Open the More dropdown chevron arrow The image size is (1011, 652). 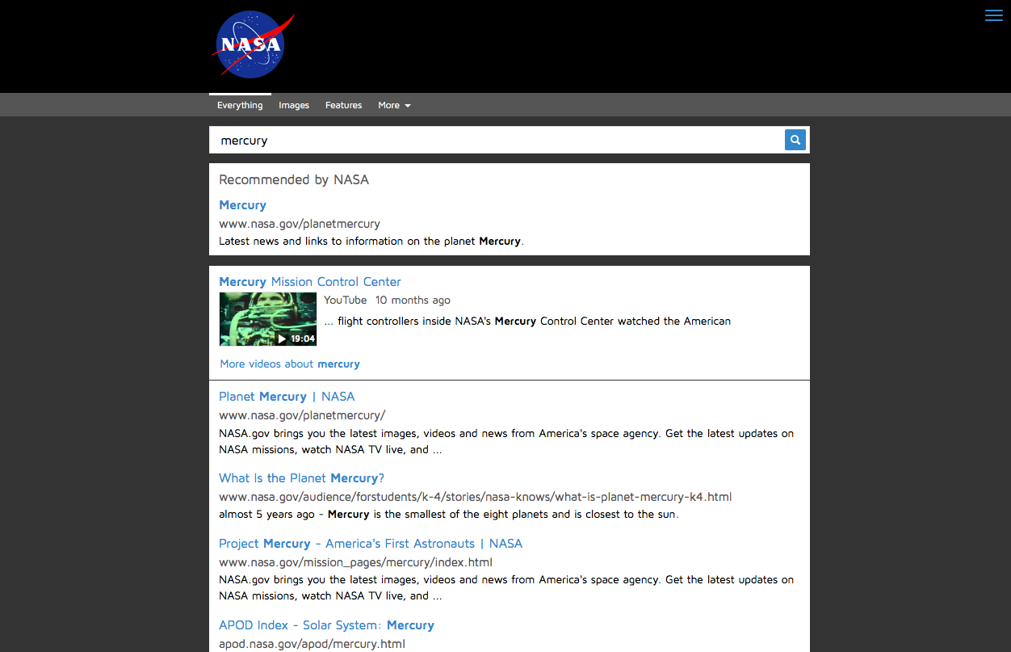[408, 106]
